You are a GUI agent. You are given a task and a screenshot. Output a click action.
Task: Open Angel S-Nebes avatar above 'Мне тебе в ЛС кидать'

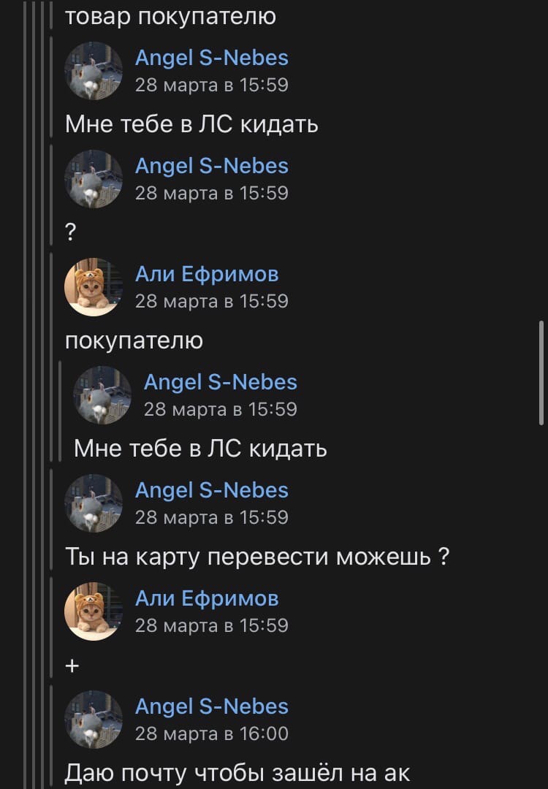94,71
